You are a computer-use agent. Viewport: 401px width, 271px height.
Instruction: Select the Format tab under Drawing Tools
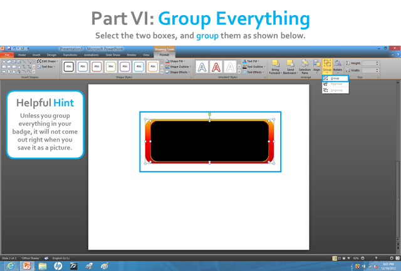(x=164, y=55)
